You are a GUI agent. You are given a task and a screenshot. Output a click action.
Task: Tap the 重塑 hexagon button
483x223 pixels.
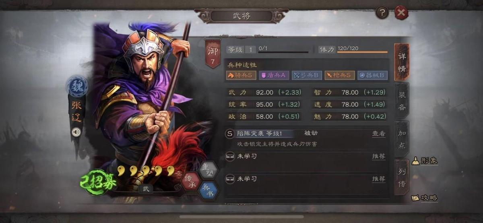tap(208, 169)
